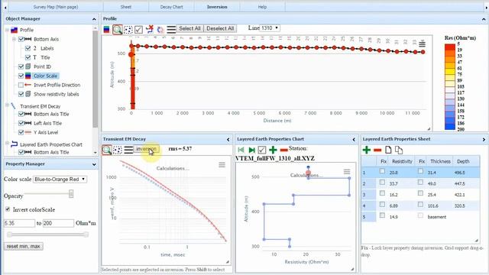
Task: Click the refresh arrows icon in Profile toolbar
Action: click(x=160, y=30)
